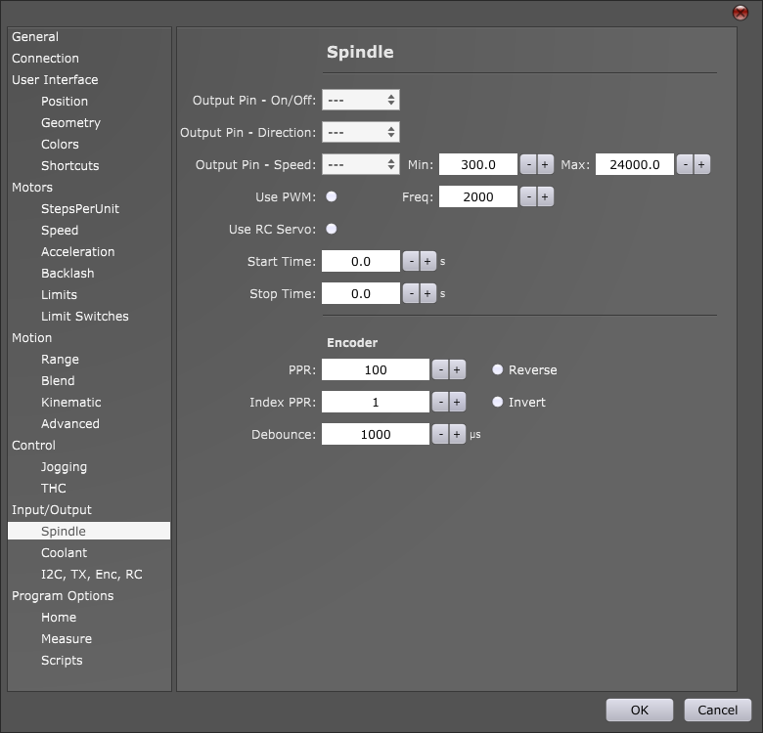763x733 pixels.
Task: Close the settings dialog window
Action: pyautogui.click(x=740, y=13)
